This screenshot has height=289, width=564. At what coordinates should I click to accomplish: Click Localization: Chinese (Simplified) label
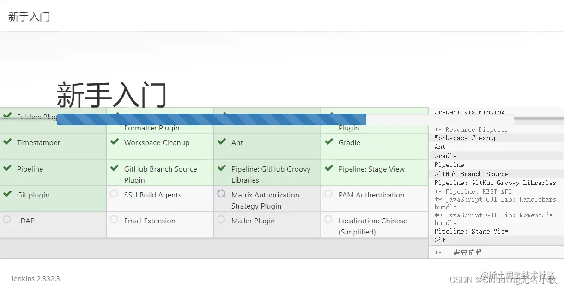[373, 227]
